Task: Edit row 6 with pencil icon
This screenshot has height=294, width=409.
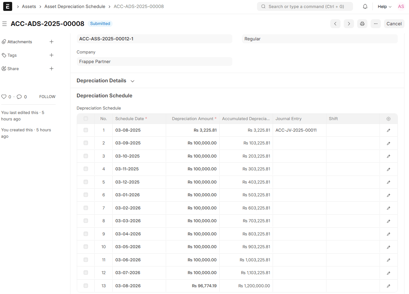Action: [389, 195]
